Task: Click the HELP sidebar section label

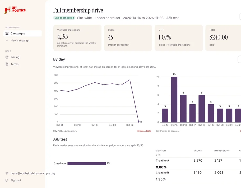Action: (8, 51)
